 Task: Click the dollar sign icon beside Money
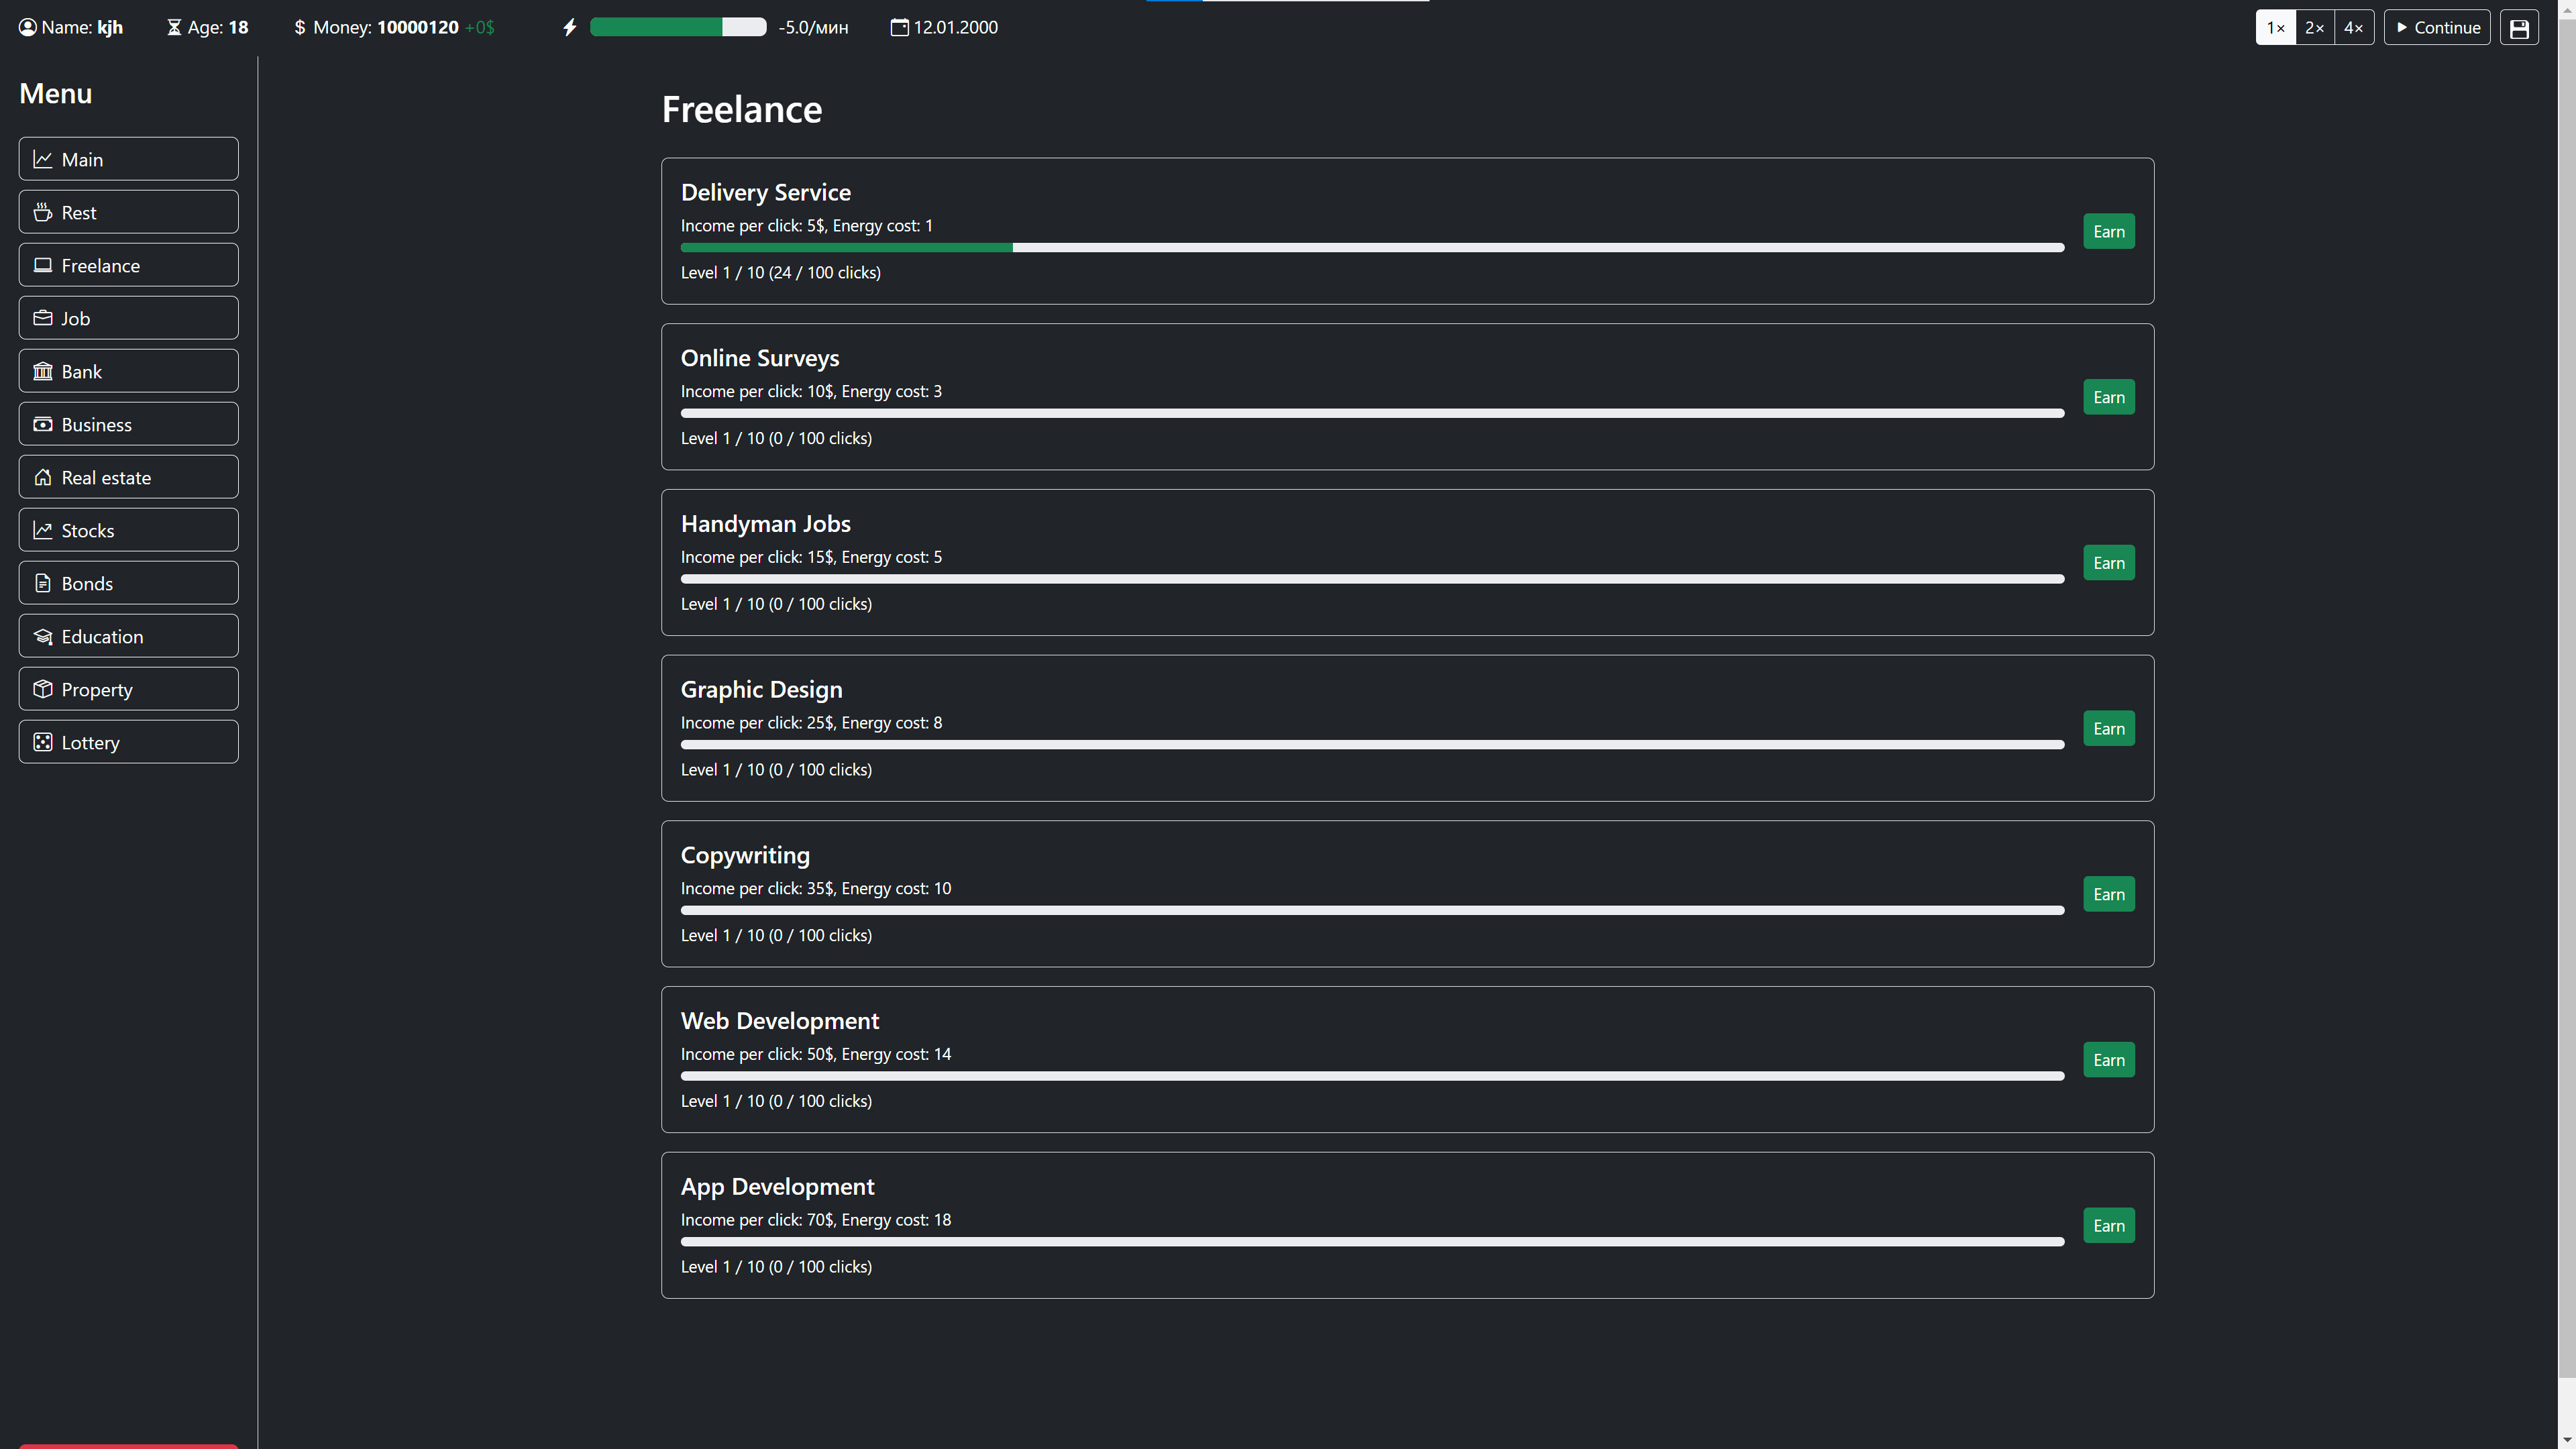pyautogui.click(x=300, y=27)
